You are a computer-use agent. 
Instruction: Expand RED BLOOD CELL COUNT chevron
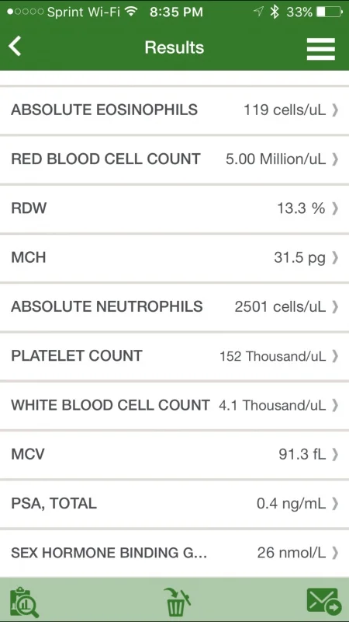tap(335, 159)
